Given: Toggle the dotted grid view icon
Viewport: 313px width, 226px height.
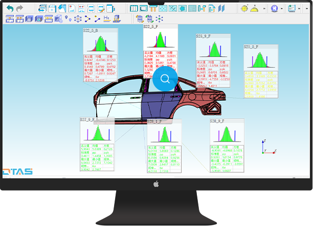Looking at the screenshot, I should coord(162,9).
